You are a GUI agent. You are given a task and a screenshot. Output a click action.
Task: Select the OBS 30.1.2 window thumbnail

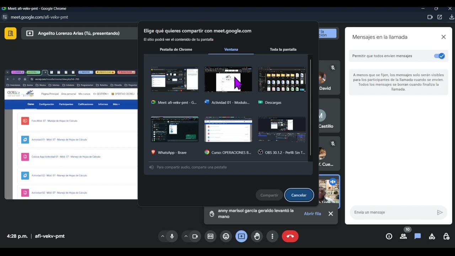click(x=282, y=129)
